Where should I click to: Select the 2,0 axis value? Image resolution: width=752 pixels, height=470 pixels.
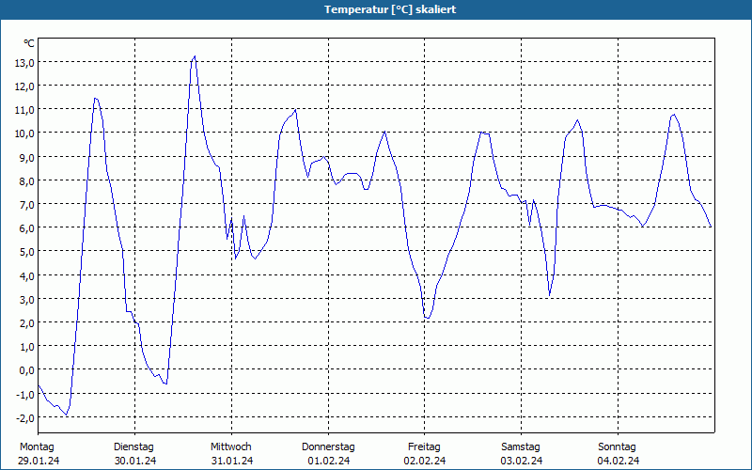[26, 322]
